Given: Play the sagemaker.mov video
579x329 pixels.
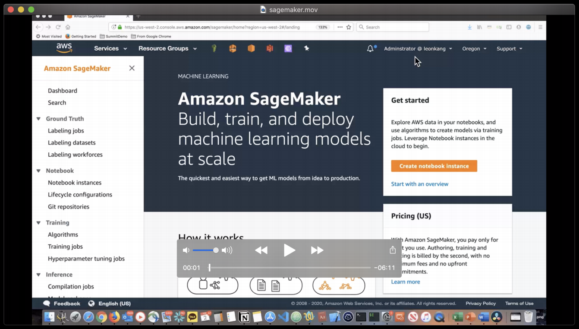Looking at the screenshot, I should 289,250.
